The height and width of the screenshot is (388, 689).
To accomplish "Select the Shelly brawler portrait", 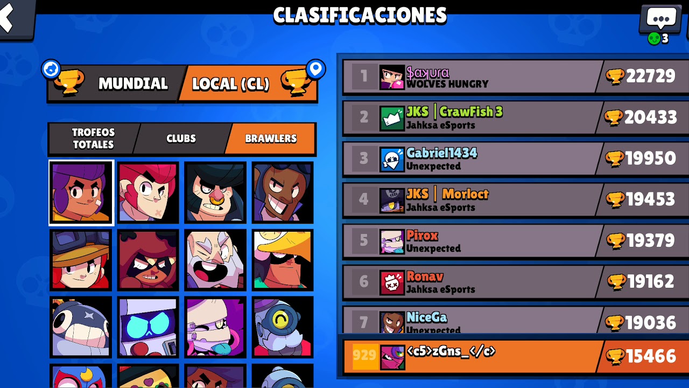I will click(81, 192).
